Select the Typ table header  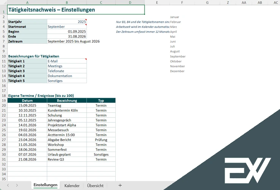click(101, 100)
